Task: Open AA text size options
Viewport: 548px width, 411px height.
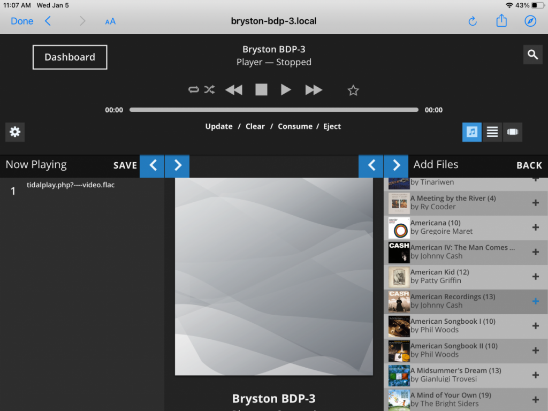Action: click(x=110, y=21)
